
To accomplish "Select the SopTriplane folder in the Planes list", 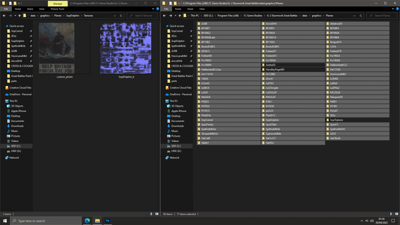I will click(336, 120).
